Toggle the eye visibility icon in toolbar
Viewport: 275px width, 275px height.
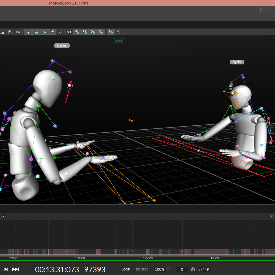tap(69, 32)
